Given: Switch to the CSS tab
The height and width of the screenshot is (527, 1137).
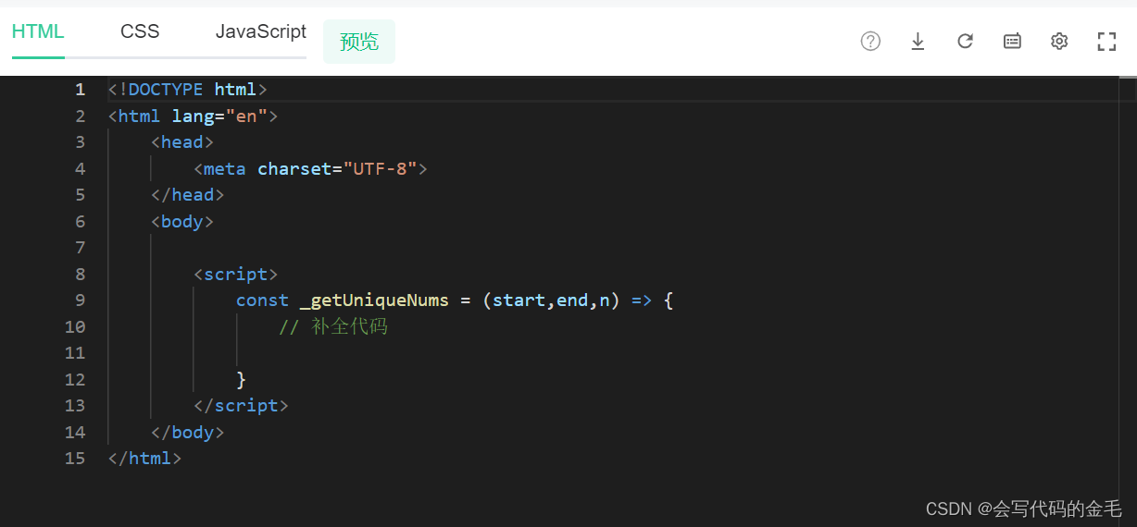Looking at the screenshot, I should 140,31.
